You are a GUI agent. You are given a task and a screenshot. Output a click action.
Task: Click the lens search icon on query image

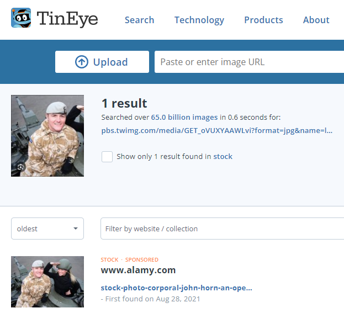click(x=20, y=167)
